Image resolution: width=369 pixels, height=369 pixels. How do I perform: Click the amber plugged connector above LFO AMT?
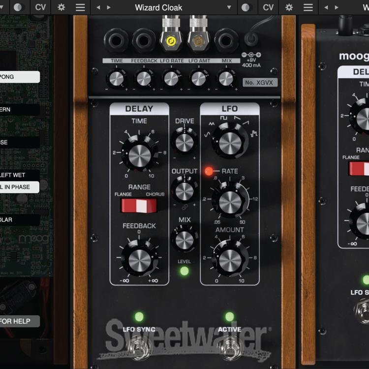pyautogui.click(x=198, y=40)
